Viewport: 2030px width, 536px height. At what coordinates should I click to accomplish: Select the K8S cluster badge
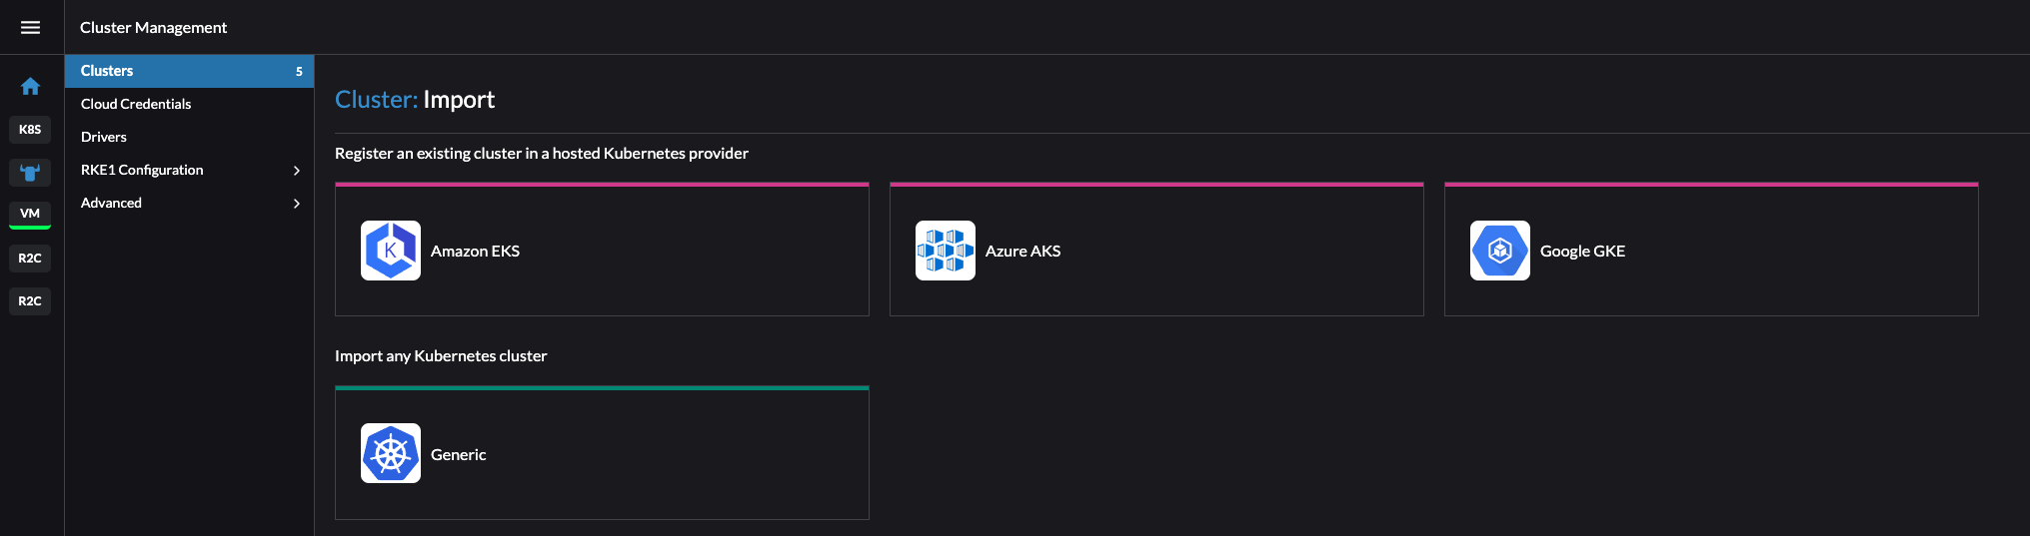pos(30,130)
